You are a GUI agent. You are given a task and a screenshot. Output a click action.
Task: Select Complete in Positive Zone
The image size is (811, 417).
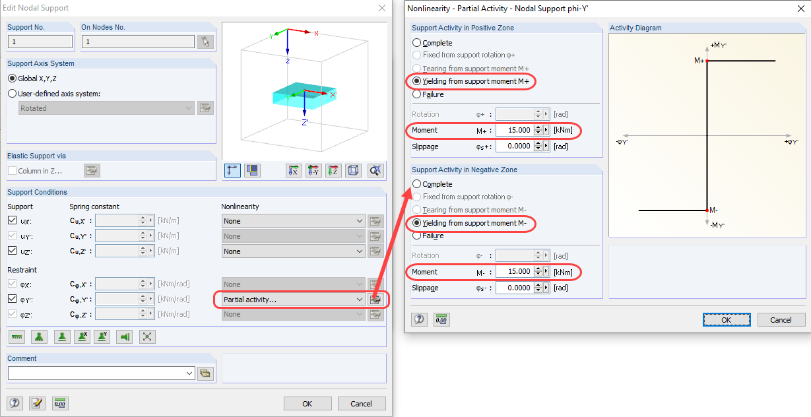(x=432, y=43)
